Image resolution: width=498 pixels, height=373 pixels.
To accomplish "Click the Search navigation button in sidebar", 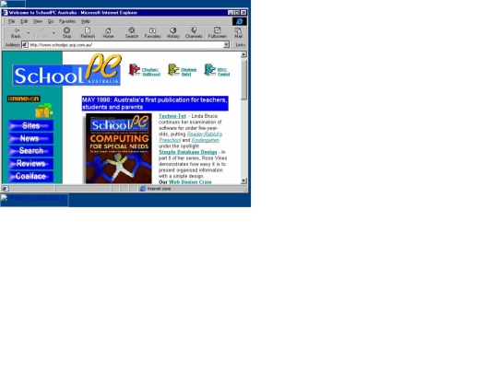I will pos(30,151).
